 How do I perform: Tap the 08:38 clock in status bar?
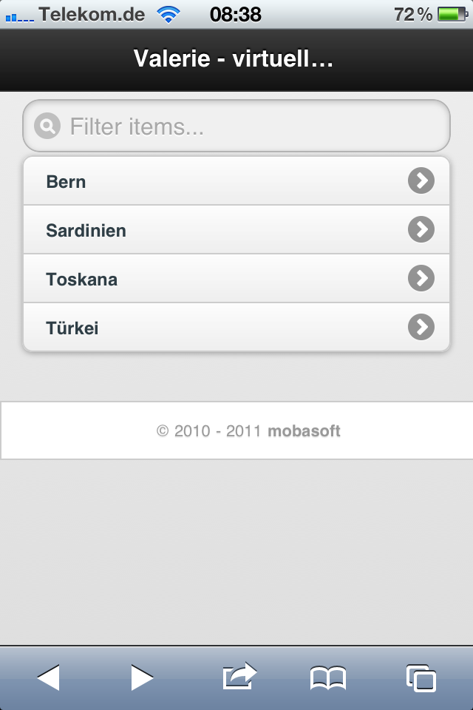[235, 14]
